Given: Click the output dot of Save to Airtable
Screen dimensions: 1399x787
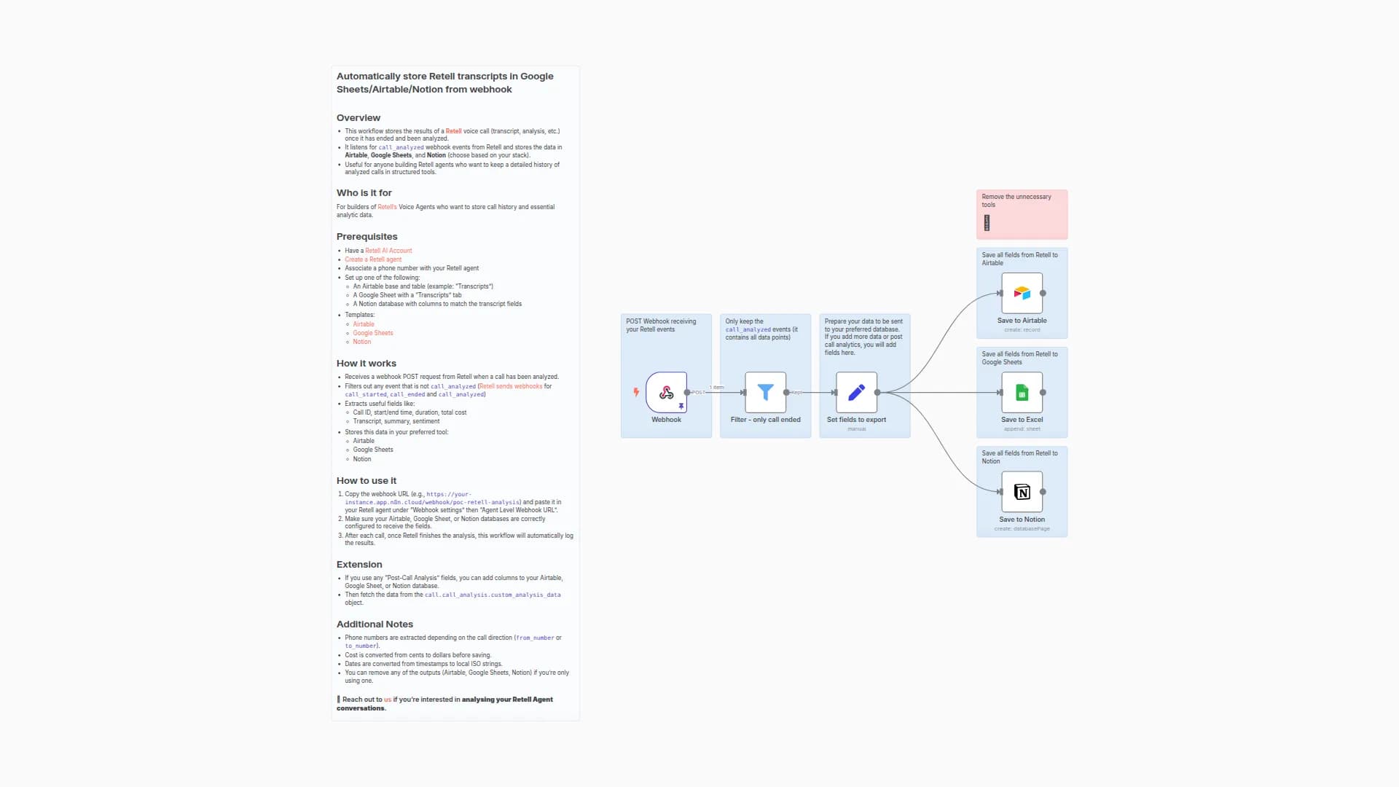Looking at the screenshot, I should pos(1043,293).
